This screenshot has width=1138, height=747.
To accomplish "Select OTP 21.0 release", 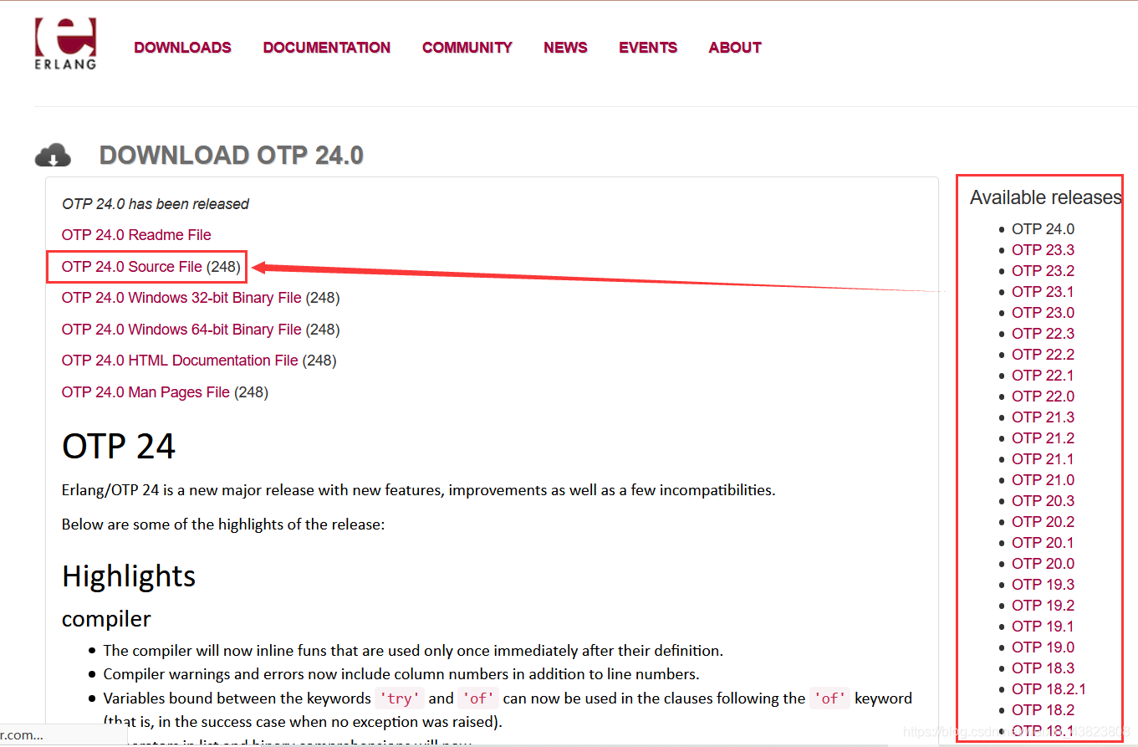I will pos(1043,480).
